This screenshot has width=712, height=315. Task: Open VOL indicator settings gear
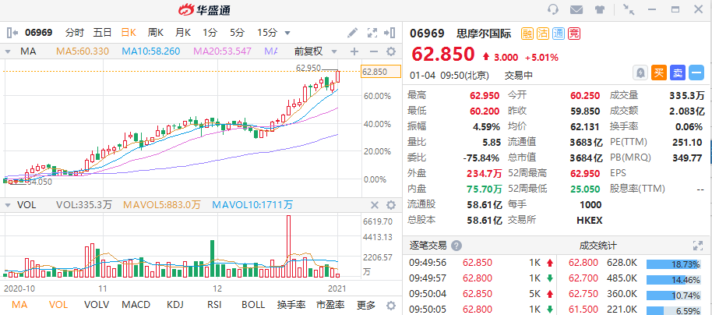click(x=390, y=206)
